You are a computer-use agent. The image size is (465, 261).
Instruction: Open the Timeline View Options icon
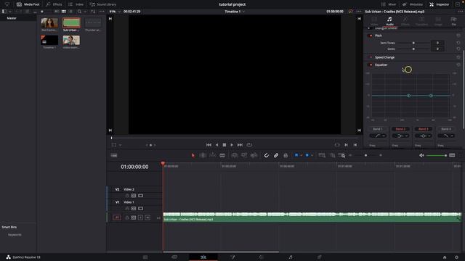click(x=114, y=155)
